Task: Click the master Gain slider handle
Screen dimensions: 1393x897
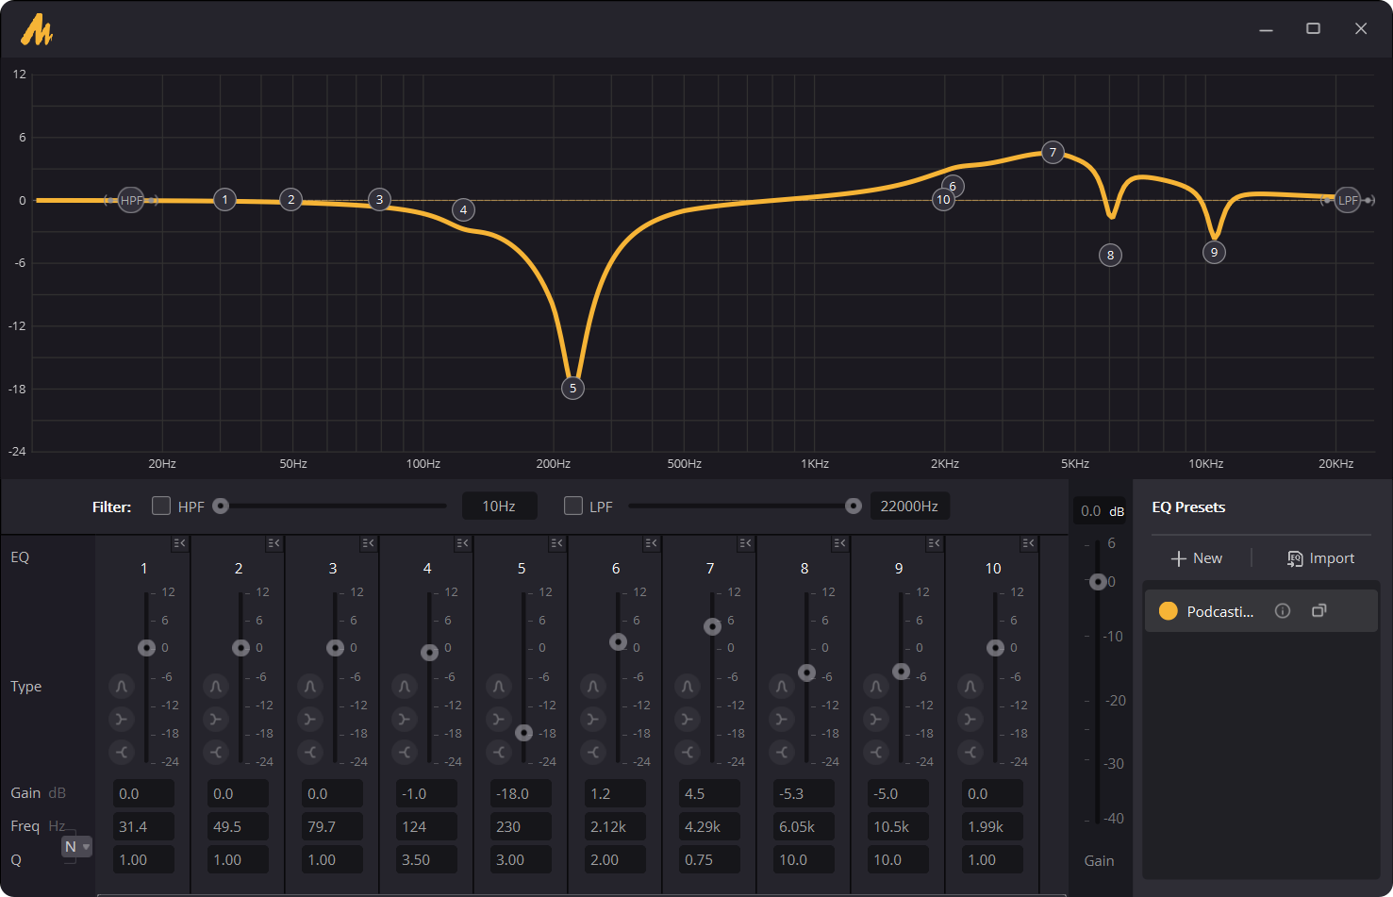Action: tap(1098, 582)
